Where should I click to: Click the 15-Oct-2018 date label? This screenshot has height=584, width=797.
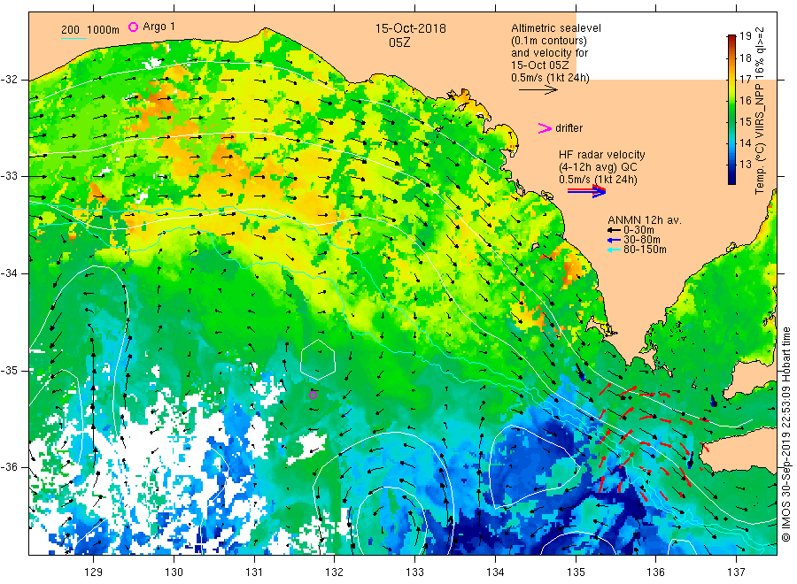coord(411,28)
